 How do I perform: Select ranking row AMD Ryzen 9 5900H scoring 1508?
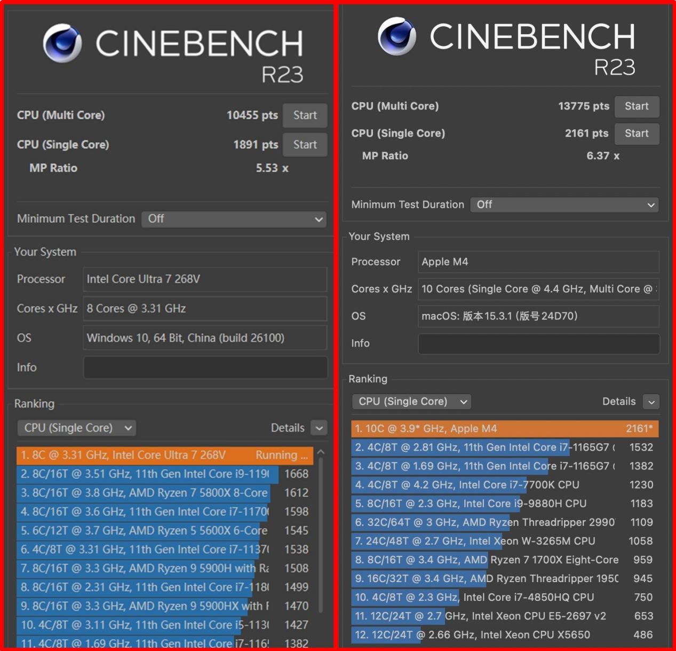click(165, 568)
